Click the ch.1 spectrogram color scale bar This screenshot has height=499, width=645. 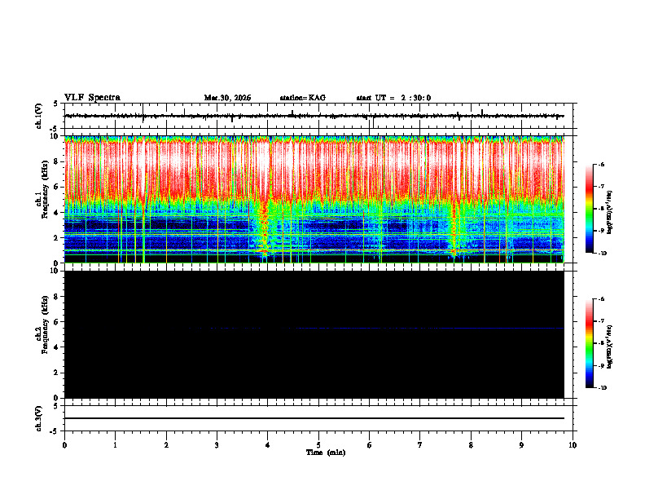(590, 209)
